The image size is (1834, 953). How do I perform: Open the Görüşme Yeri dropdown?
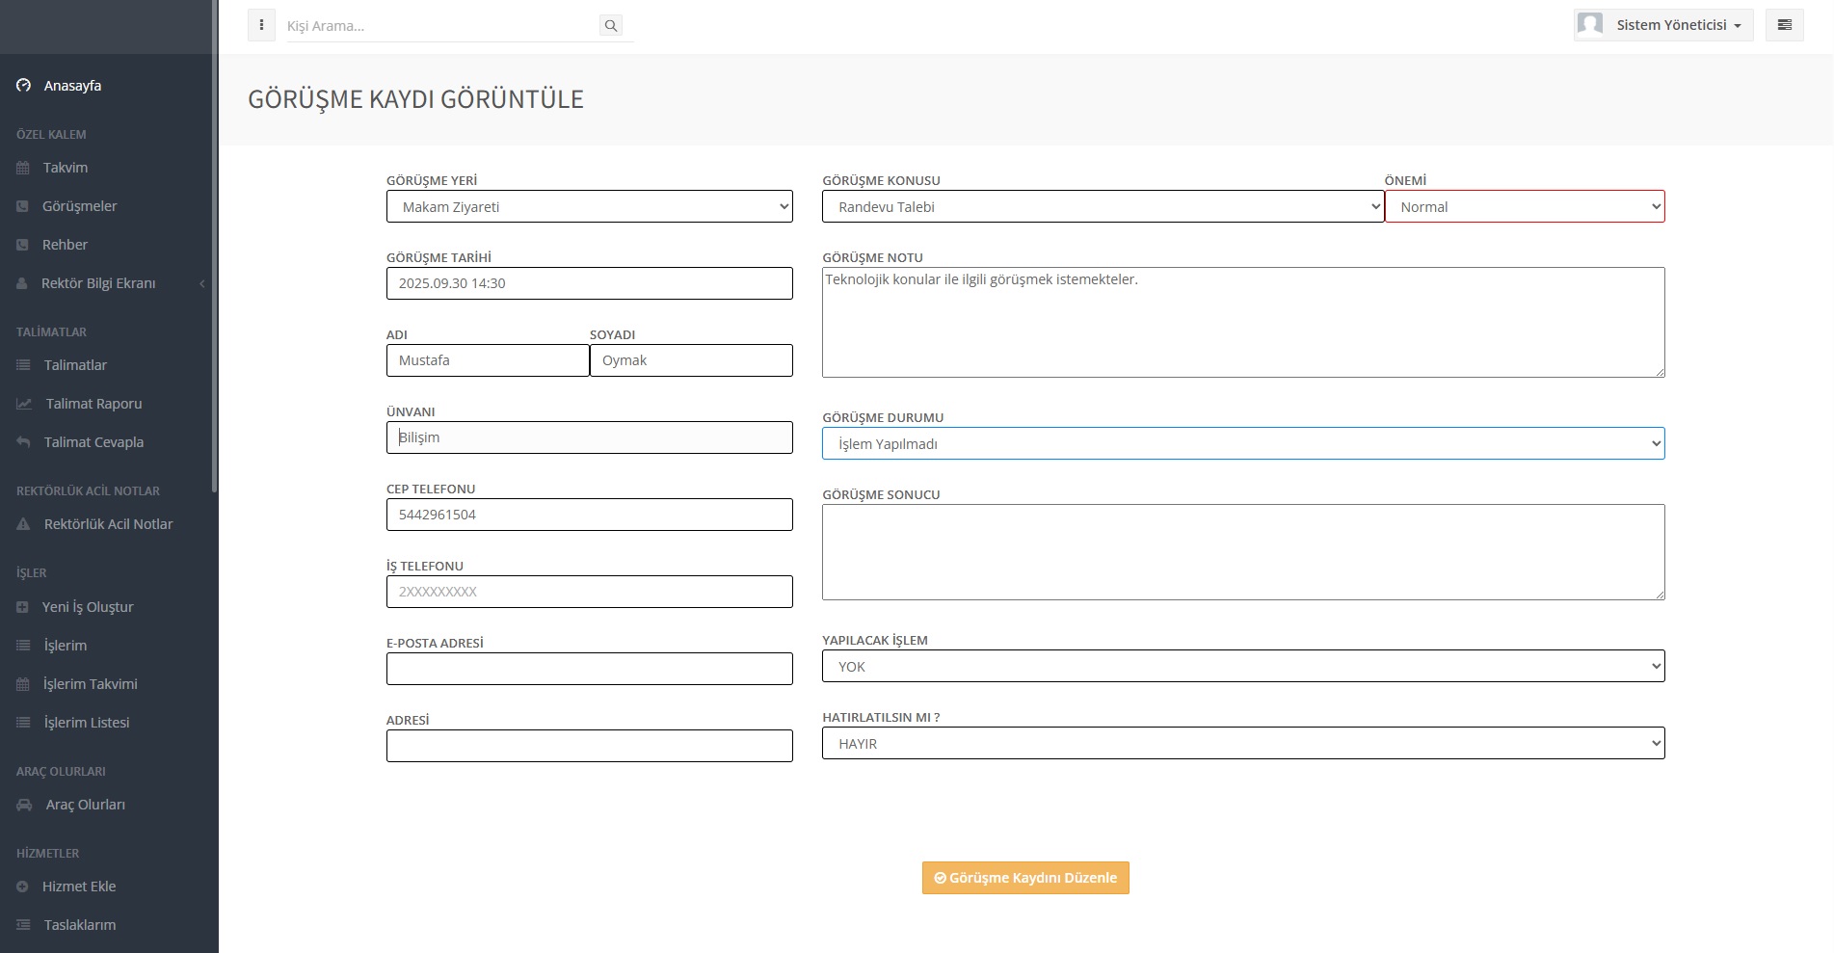point(589,207)
